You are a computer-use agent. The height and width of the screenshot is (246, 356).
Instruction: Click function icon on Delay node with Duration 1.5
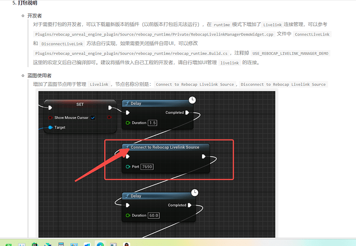(x=128, y=103)
